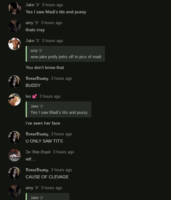Click the leo username with hearts

pyautogui.click(x=31, y=96)
